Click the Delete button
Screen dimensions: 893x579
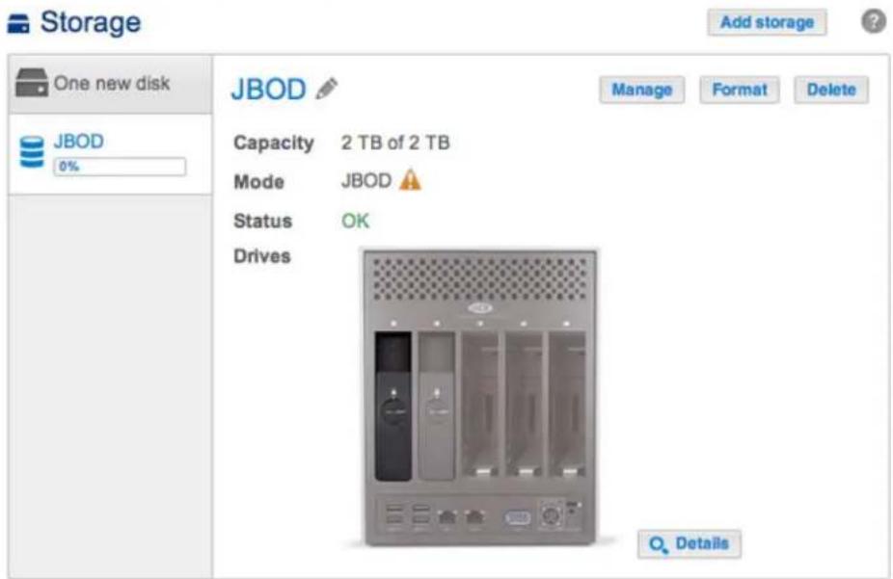coord(831,90)
